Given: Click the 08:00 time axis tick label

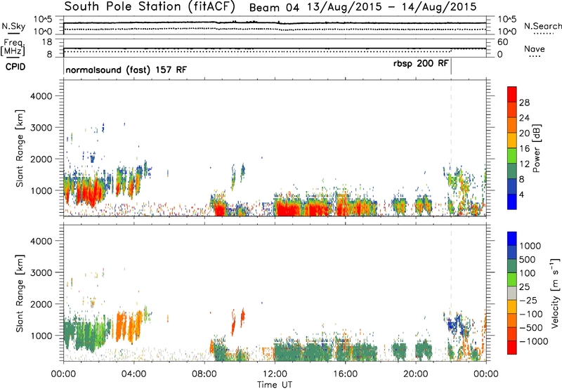Looking at the screenshot, I should point(204,374).
